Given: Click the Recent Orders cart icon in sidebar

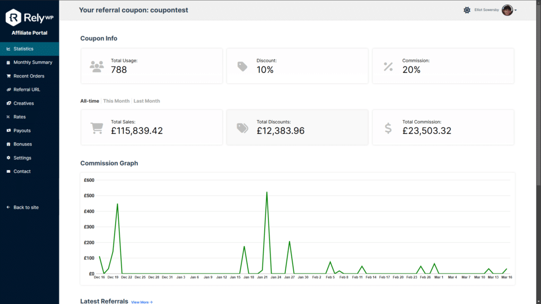Looking at the screenshot, I should tap(8, 76).
